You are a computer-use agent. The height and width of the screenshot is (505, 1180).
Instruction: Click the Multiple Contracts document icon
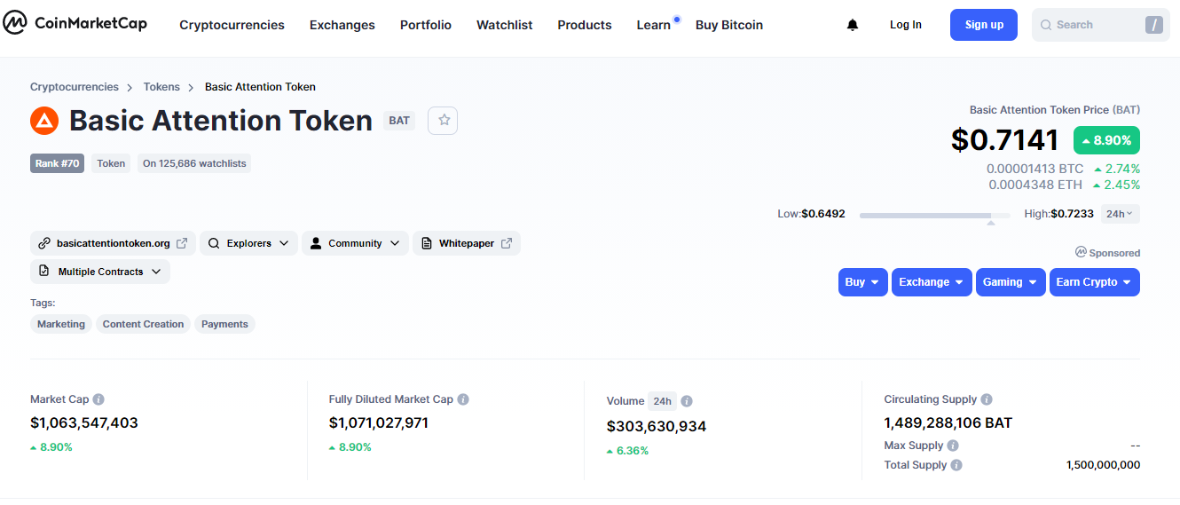tap(44, 272)
